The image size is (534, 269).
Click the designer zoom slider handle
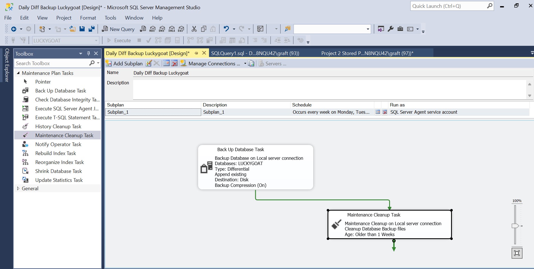coord(515,226)
